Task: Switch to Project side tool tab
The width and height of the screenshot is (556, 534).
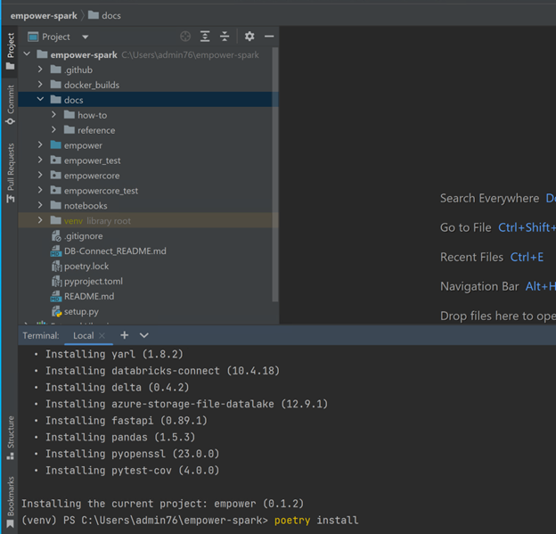Action: coord(11,51)
